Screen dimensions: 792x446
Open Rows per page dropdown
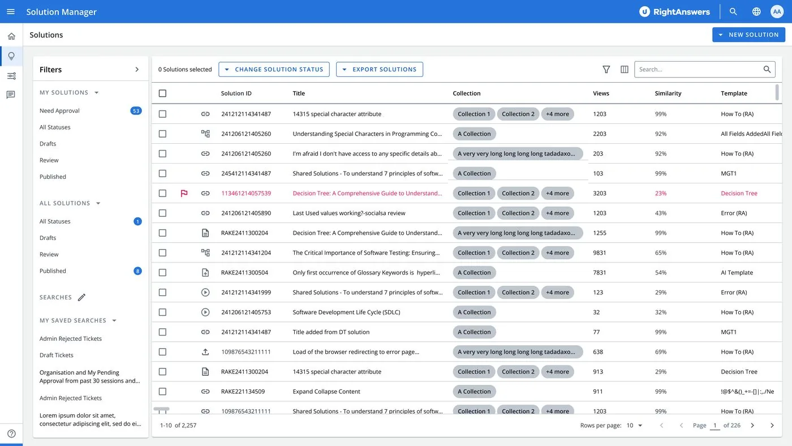click(x=634, y=425)
